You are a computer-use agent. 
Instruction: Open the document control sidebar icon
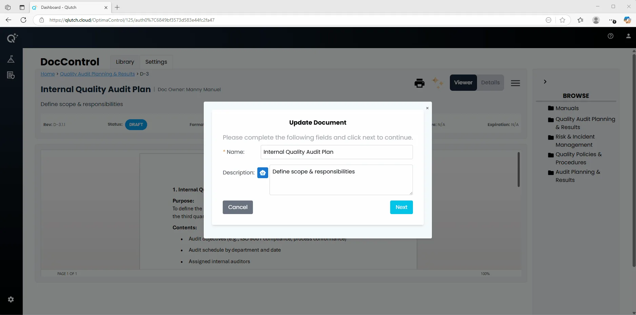pos(11,75)
